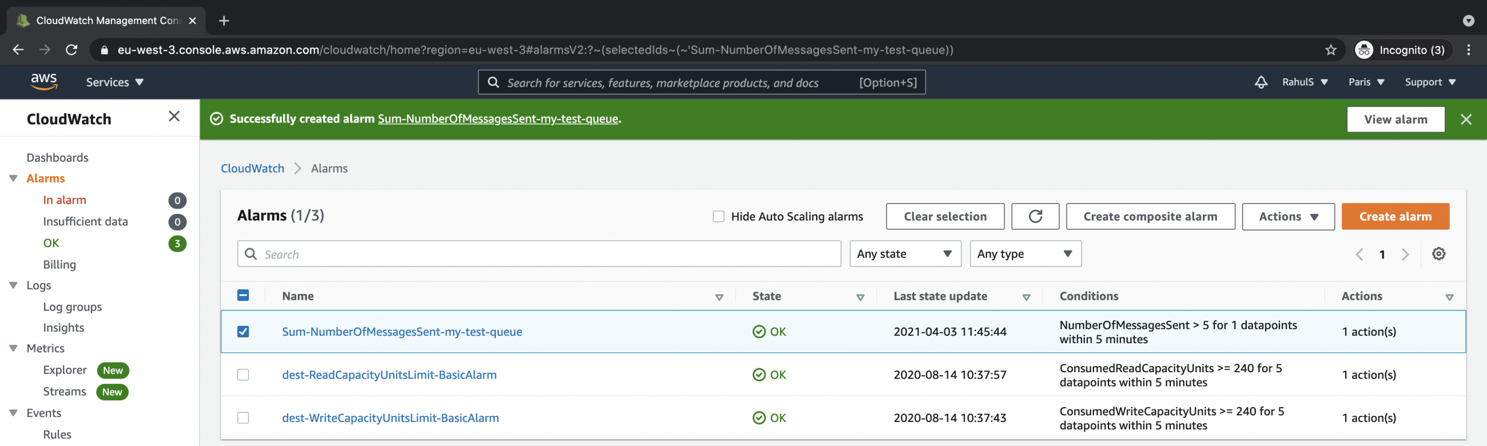Click the Clear selection button
The image size is (1487, 446).
pyautogui.click(x=944, y=216)
